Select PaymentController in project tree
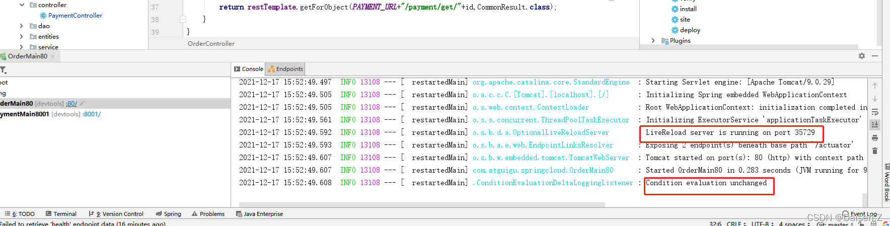This screenshot has height=226, width=890. 75,16
